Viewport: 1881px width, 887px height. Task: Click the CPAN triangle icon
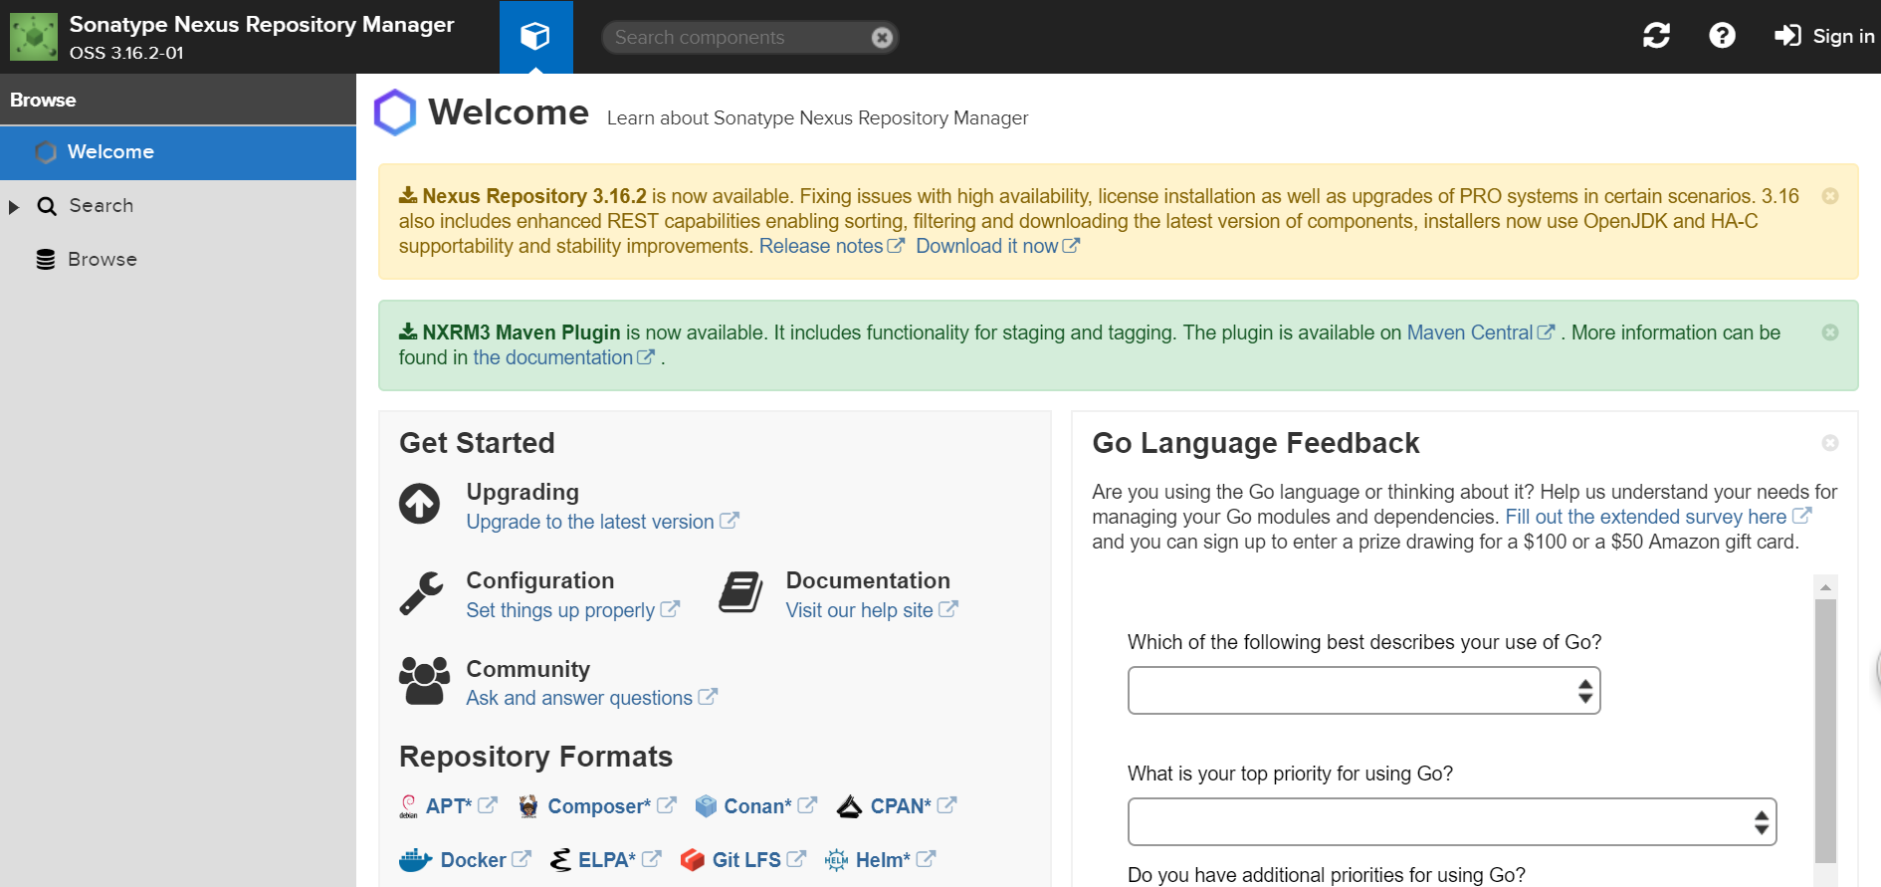coord(849,806)
